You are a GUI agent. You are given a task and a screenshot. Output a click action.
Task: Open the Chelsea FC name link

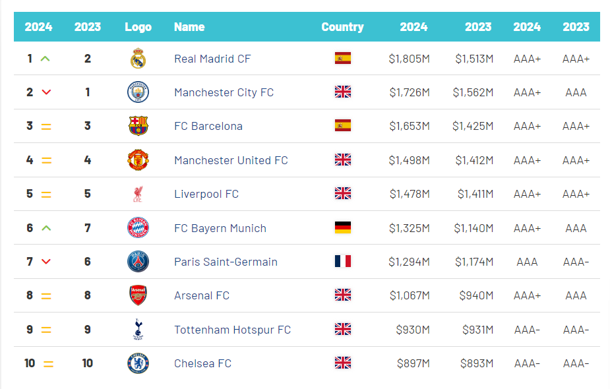202,363
